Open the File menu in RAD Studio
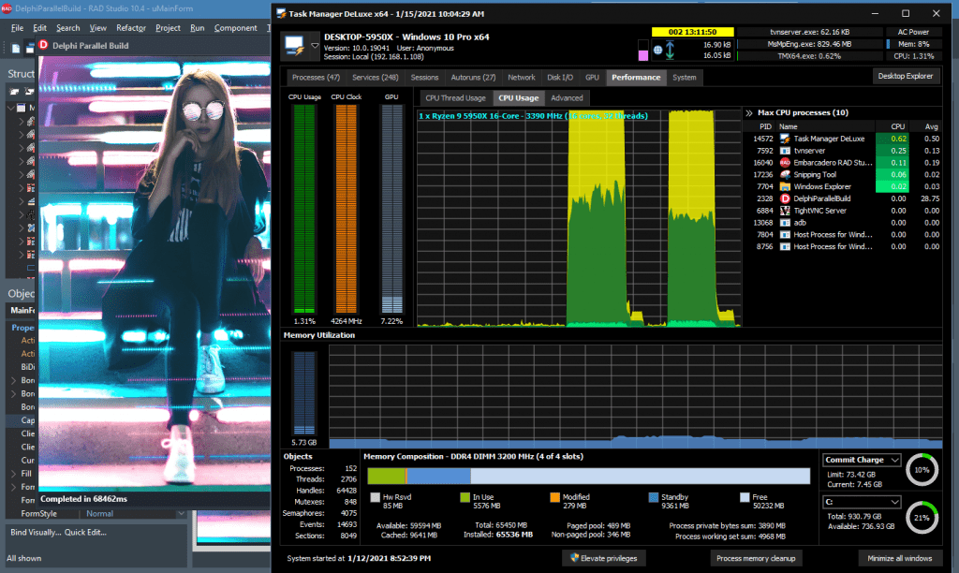959x573 pixels. pos(17,28)
